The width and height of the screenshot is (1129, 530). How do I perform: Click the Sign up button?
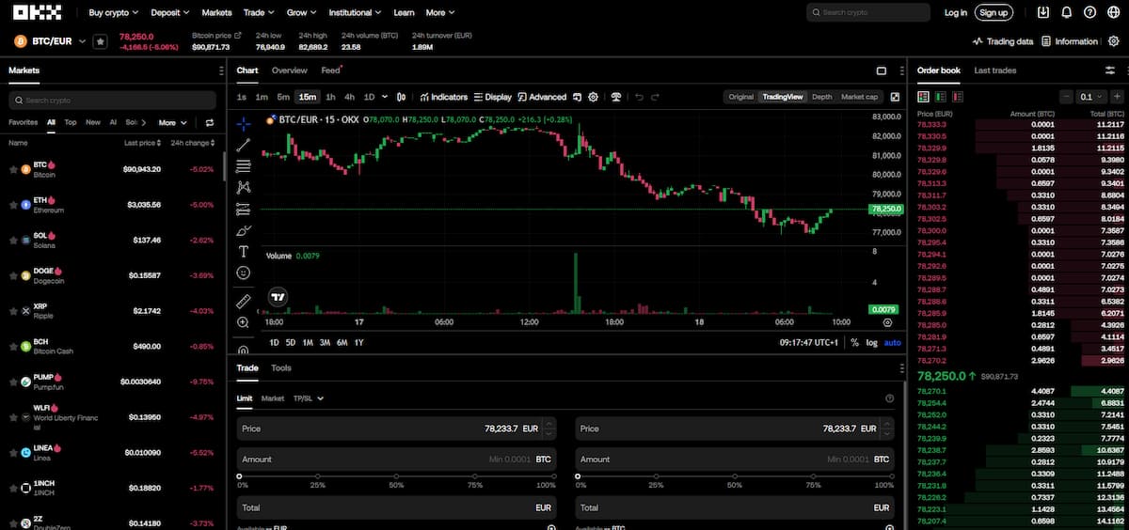click(x=994, y=12)
